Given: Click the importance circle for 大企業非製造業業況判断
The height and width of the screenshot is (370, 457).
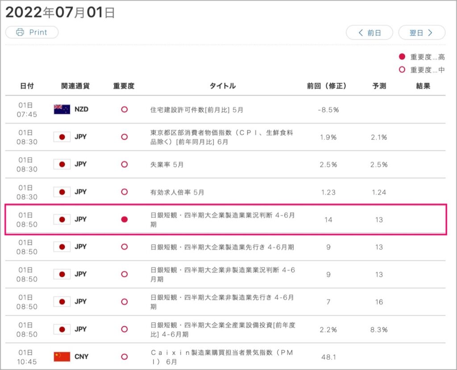Looking at the screenshot, I should (125, 274).
